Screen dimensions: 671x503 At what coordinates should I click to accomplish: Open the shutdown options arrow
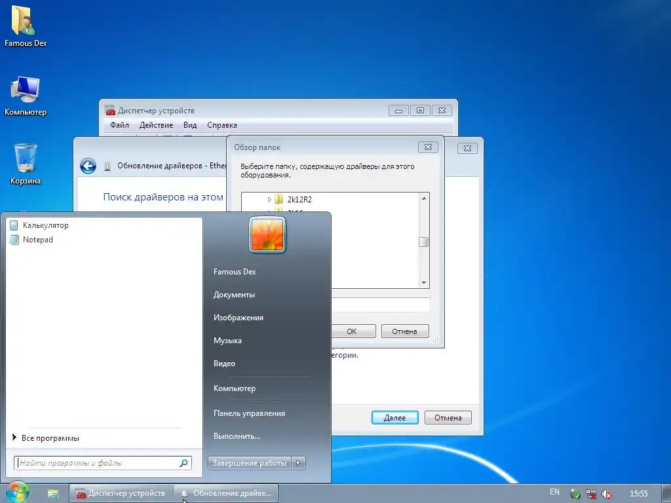click(299, 463)
